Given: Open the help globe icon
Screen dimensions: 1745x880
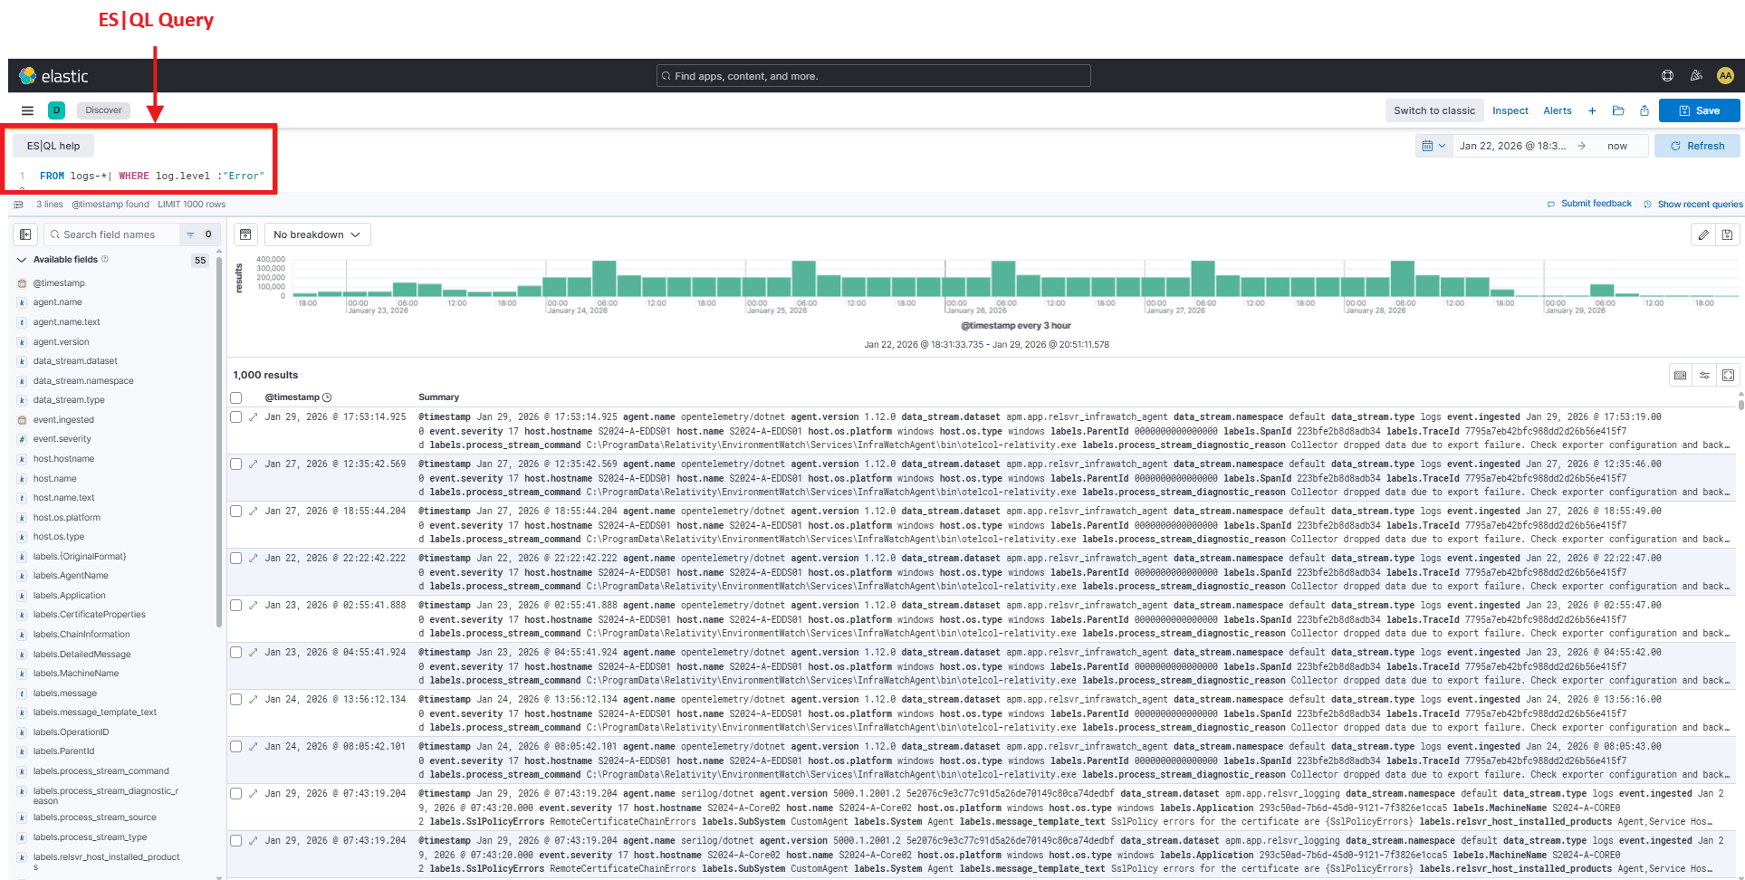Looking at the screenshot, I should (1667, 76).
